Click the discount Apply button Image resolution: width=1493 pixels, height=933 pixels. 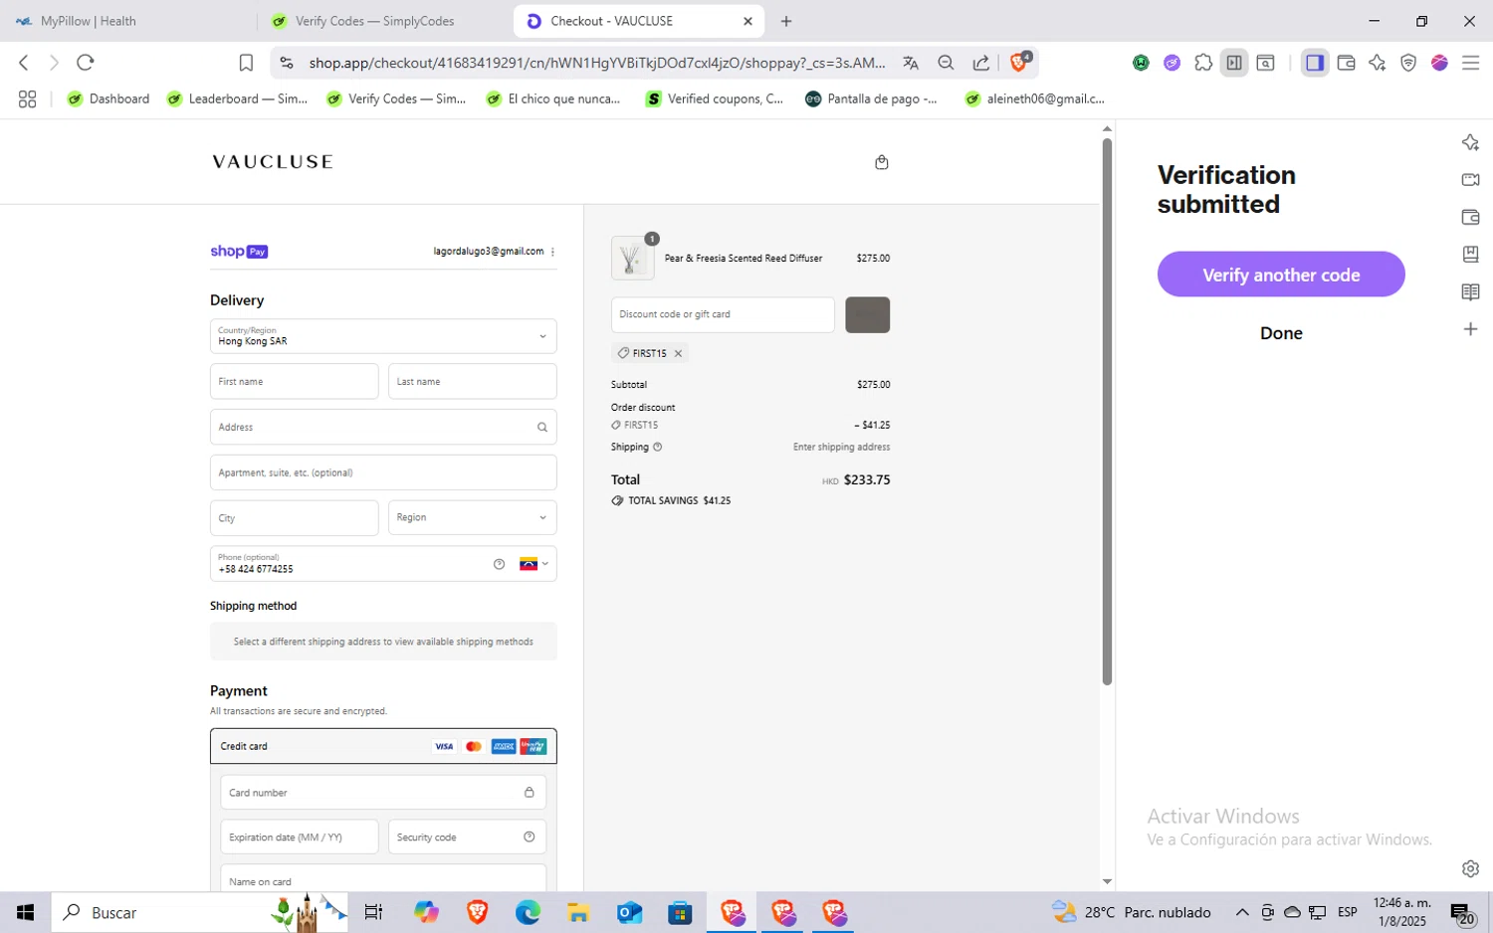pos(868,314)
